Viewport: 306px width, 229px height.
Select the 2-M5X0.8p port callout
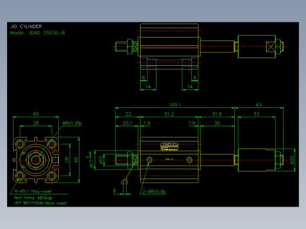coord(154,191)
